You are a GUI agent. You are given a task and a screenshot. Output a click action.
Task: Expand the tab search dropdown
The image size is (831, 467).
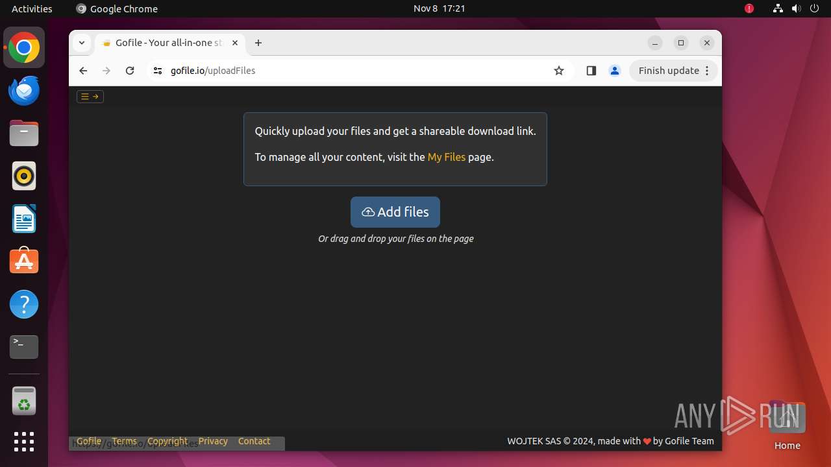[82, 43]
